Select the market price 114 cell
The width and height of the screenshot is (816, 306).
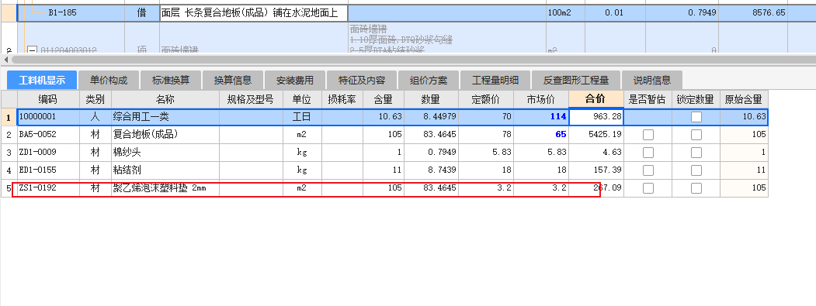pos(541,117)
